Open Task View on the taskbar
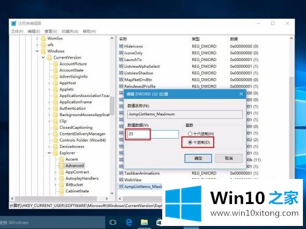306x229 pixels. [113, 222]
